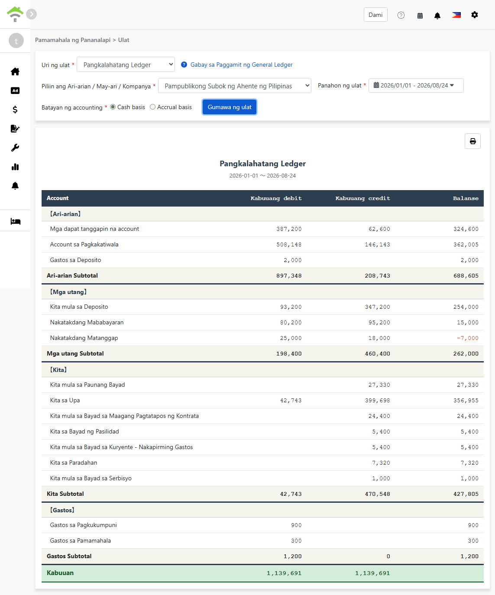Image resolution: width=495 pixels, height=595 pixels.
Task: Select Account sa Pagkakatiwala row
Action: [x=262, y=245]
